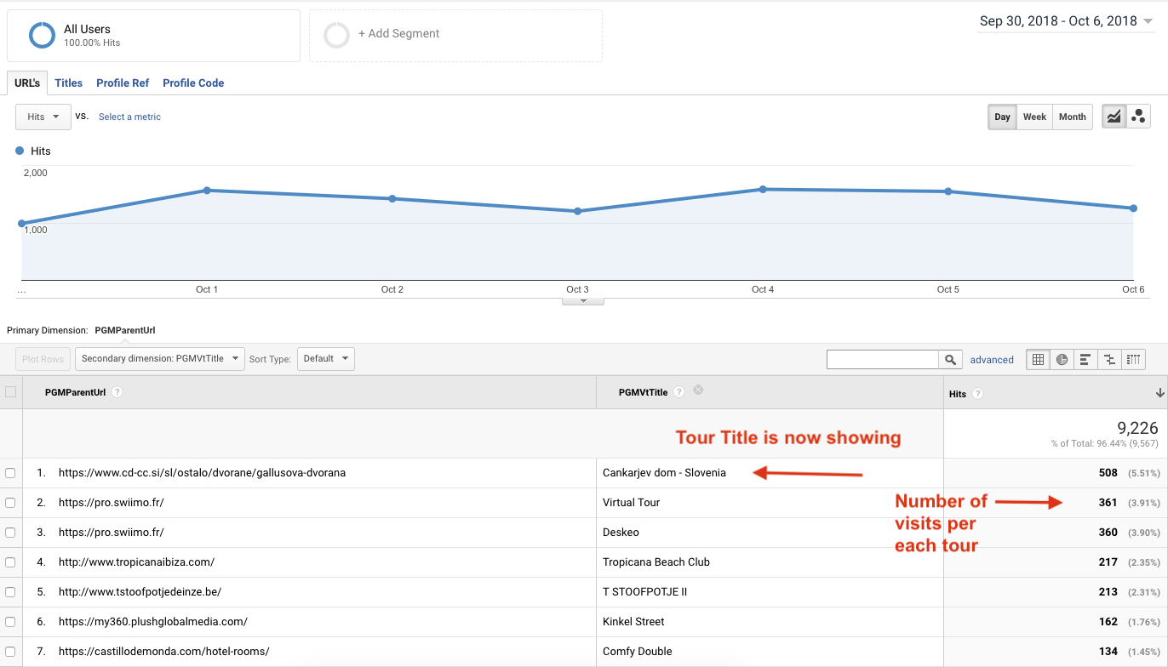The height and width of the screenshot is (667, 1168).
Task: Click the Oct 1 data point on chart
Action: click(x=207, y=191)
